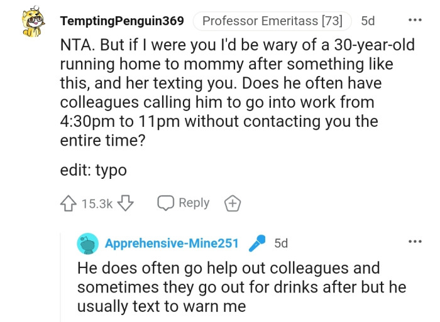Click Apprehensive-Mine251's robot avatar
The height and width of the screenshot is (322, 440).
(x=87, y=243)
